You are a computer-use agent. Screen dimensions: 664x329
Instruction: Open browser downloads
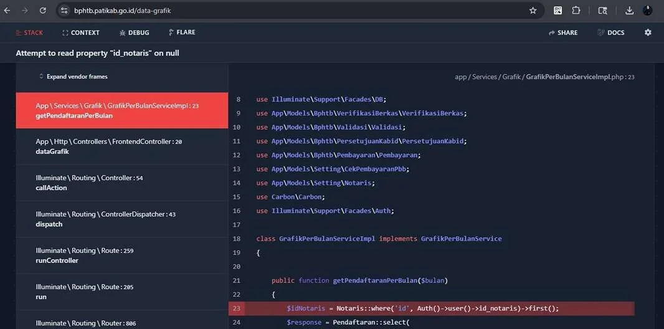[629, 11]
